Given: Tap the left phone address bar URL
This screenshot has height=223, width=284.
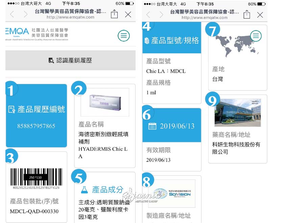Looking at the screenshot, I should coord(70,17).
